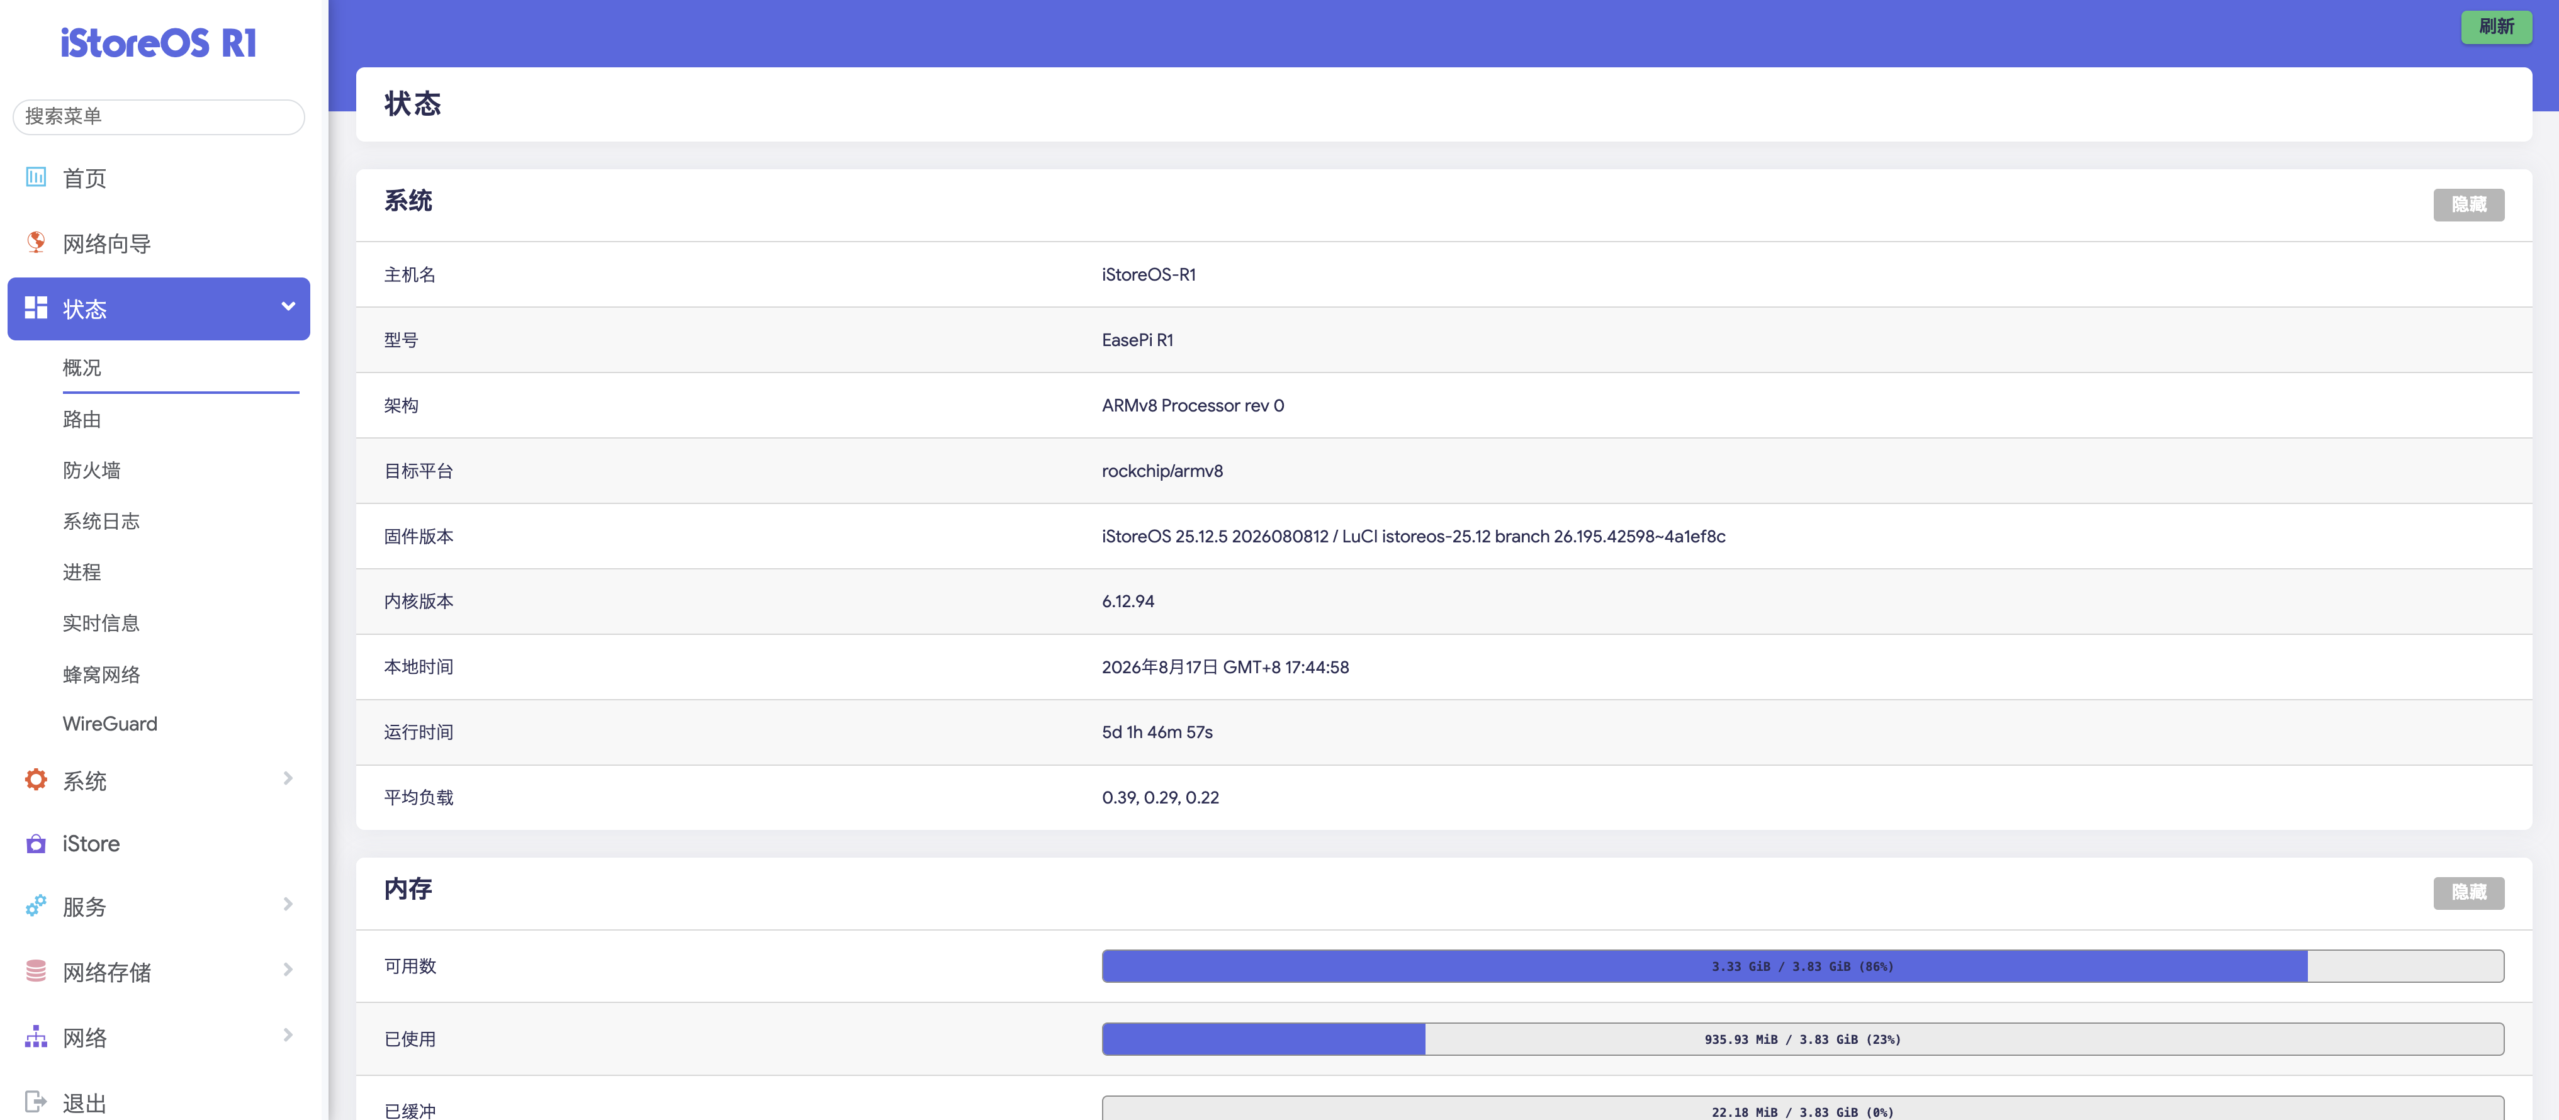Image resolution: width=2559 pixels, height=1120 pixels.
Task: Click the 架构 row label
Action: [402, 406]
